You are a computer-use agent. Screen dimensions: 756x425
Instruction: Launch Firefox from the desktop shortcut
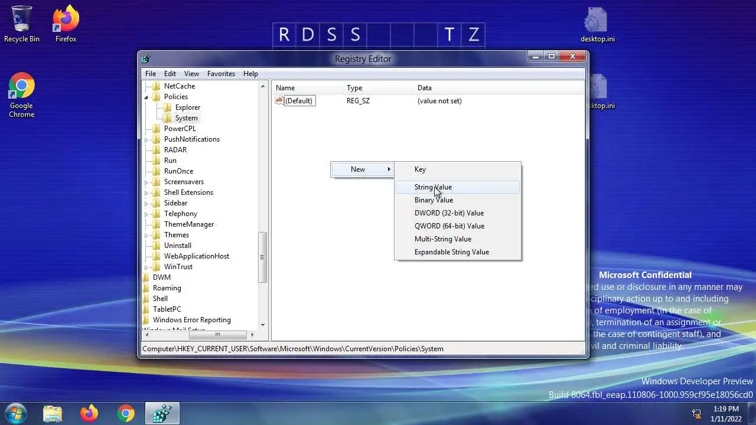coord(66,24)
